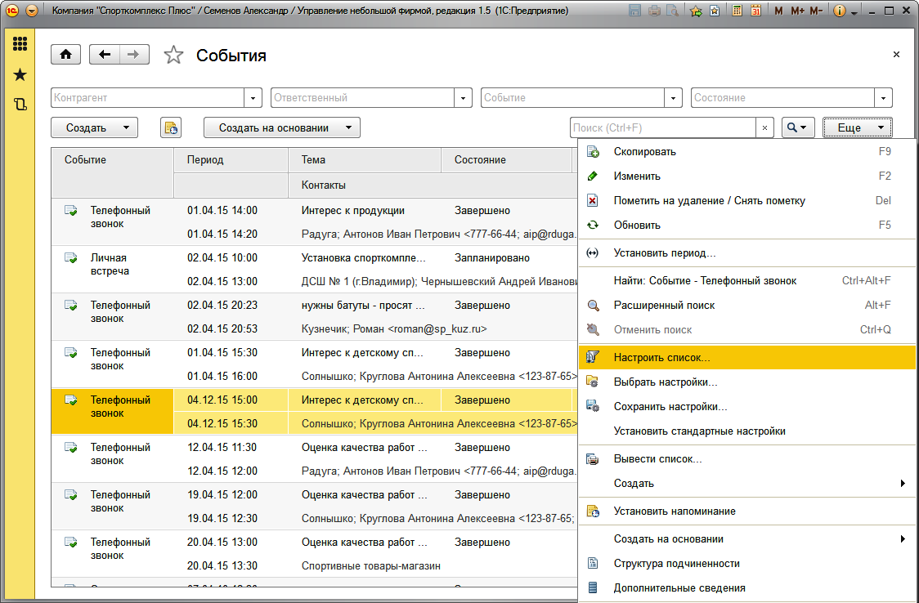Open the info icon in title bar
This screenshot has height=603, width=919.
840,11
